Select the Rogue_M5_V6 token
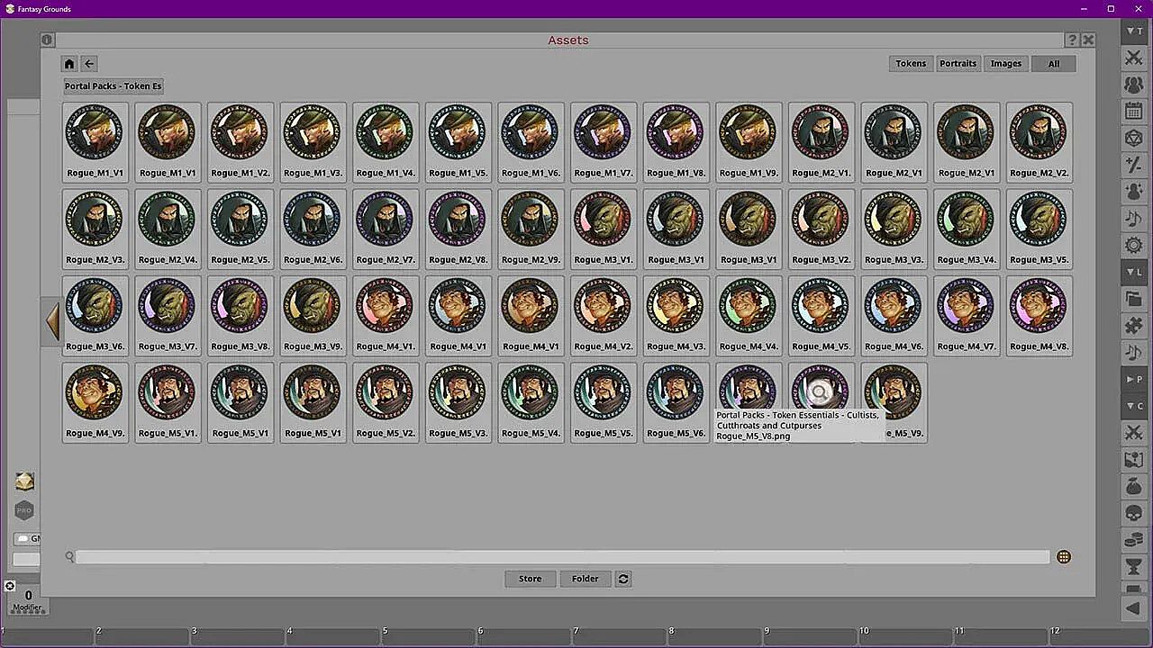 (x=676, y=402)
